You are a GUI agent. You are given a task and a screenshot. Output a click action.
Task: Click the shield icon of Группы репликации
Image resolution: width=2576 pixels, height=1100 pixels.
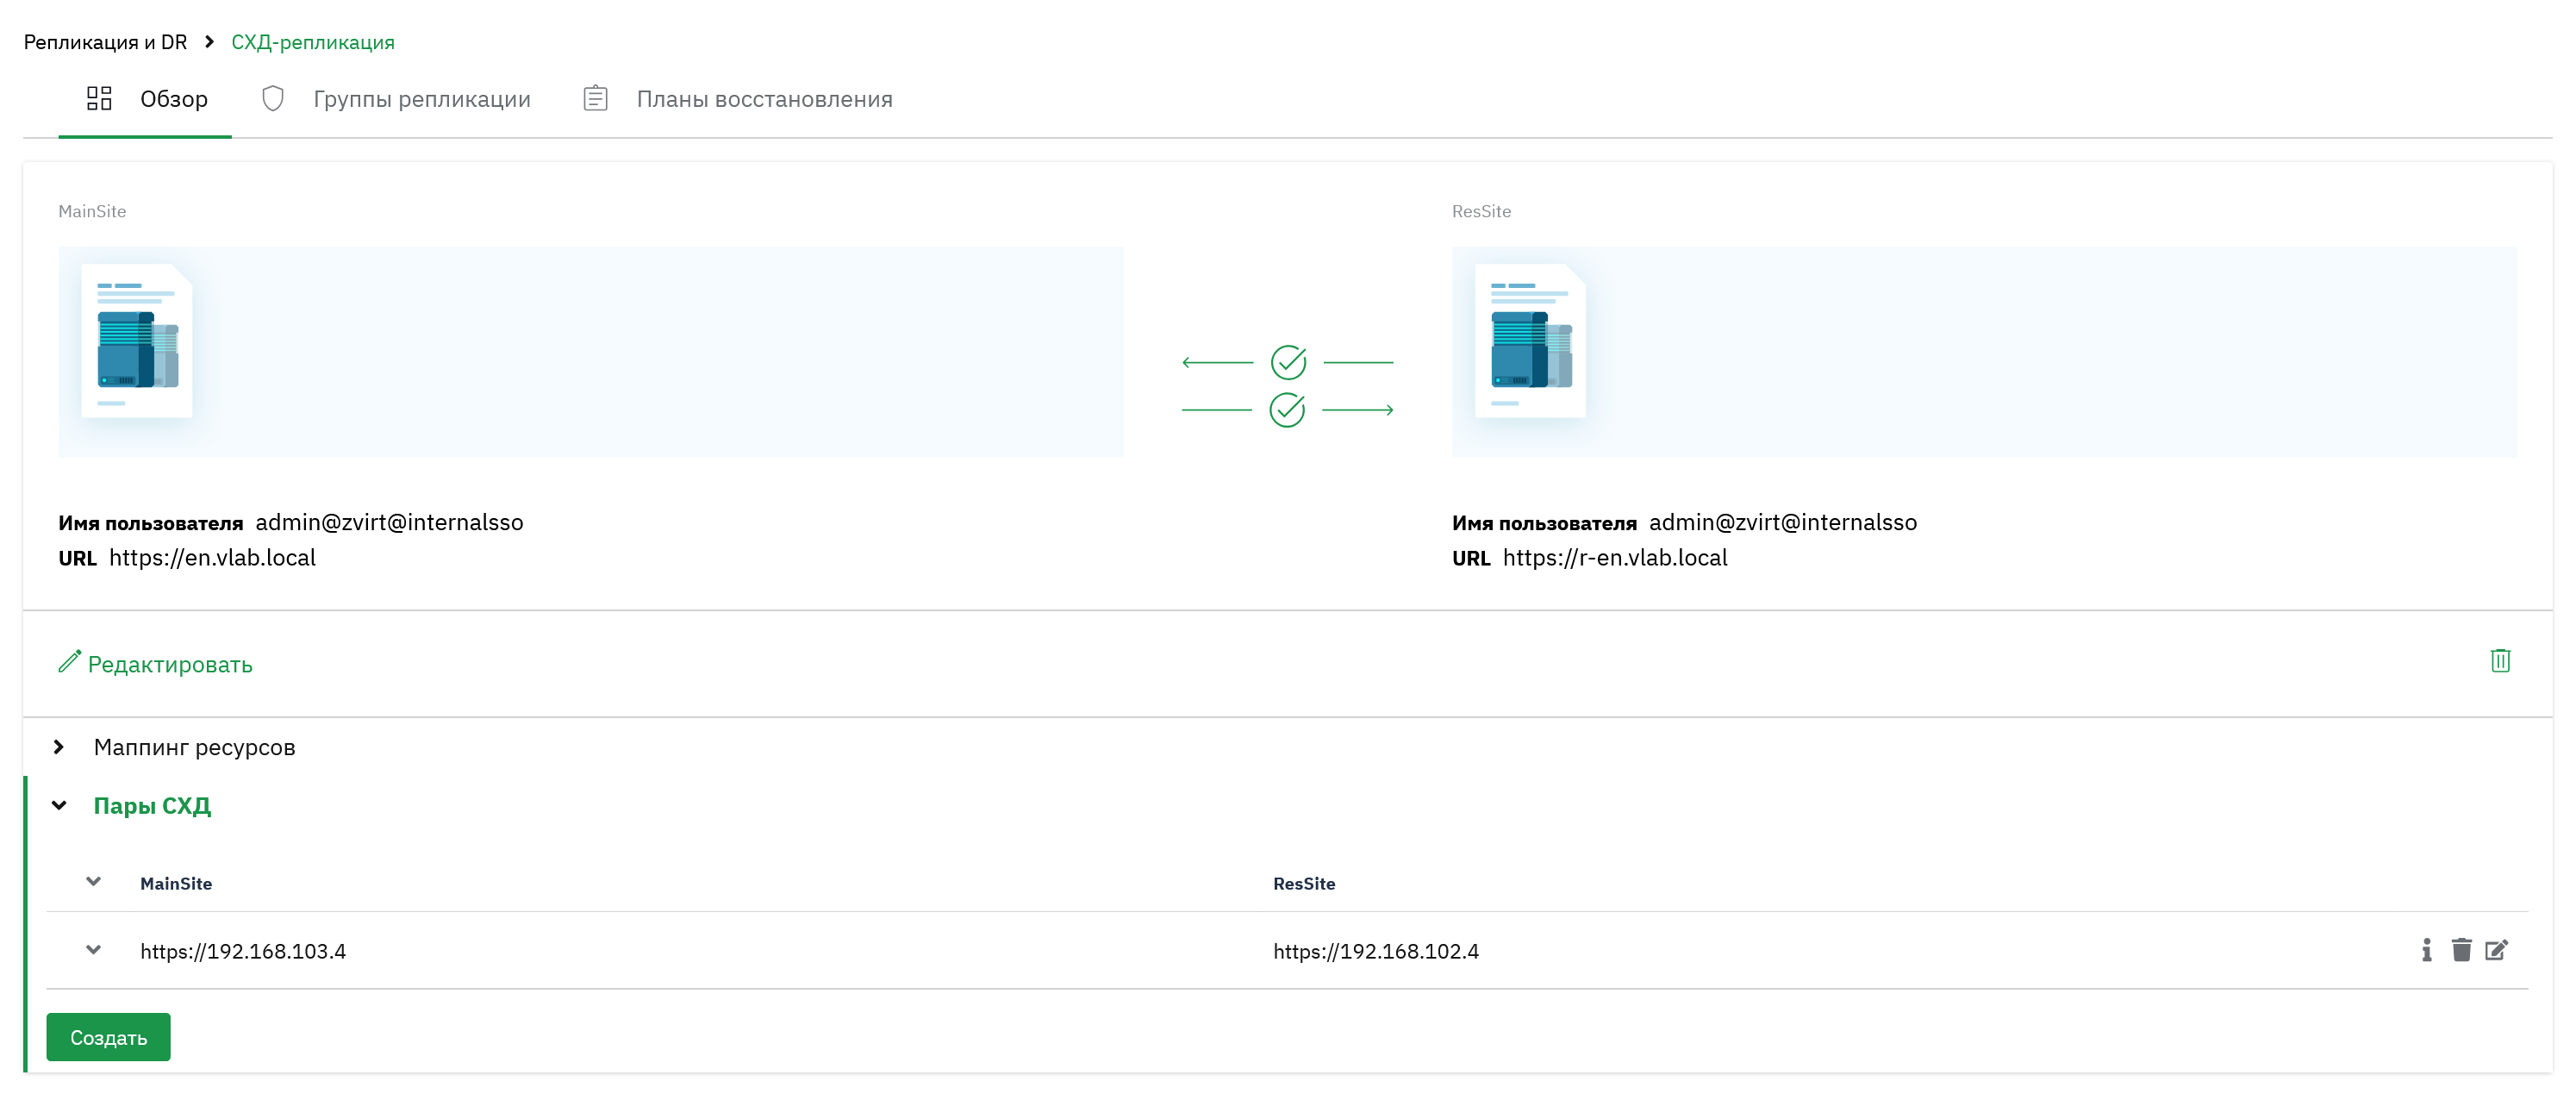pos(273,98)
